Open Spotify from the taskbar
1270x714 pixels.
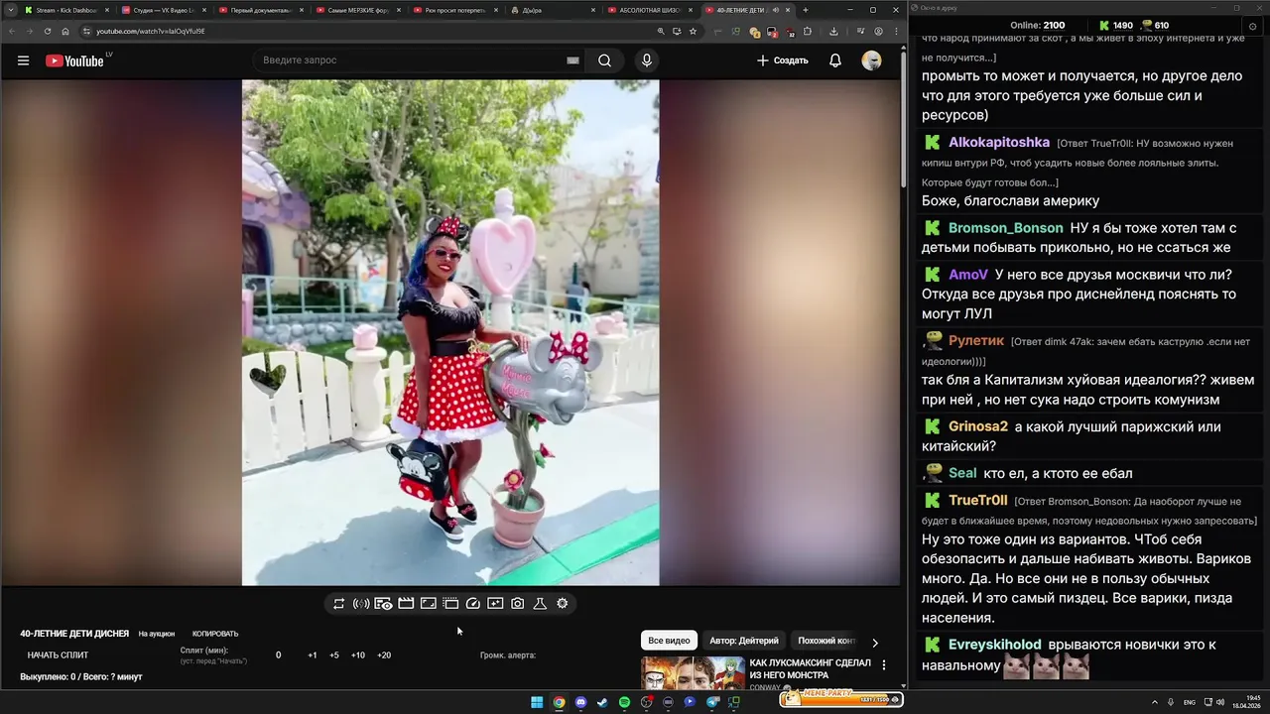(624, 702)
